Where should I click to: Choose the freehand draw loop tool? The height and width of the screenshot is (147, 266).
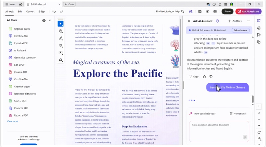click(61, 45)
